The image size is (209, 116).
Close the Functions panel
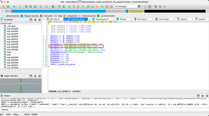click(x=40, y=20)
